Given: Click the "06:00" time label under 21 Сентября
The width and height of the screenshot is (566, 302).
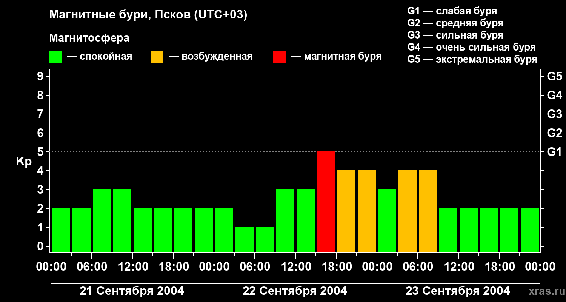Looking at the screenshot, I should [x=92, y=267].
